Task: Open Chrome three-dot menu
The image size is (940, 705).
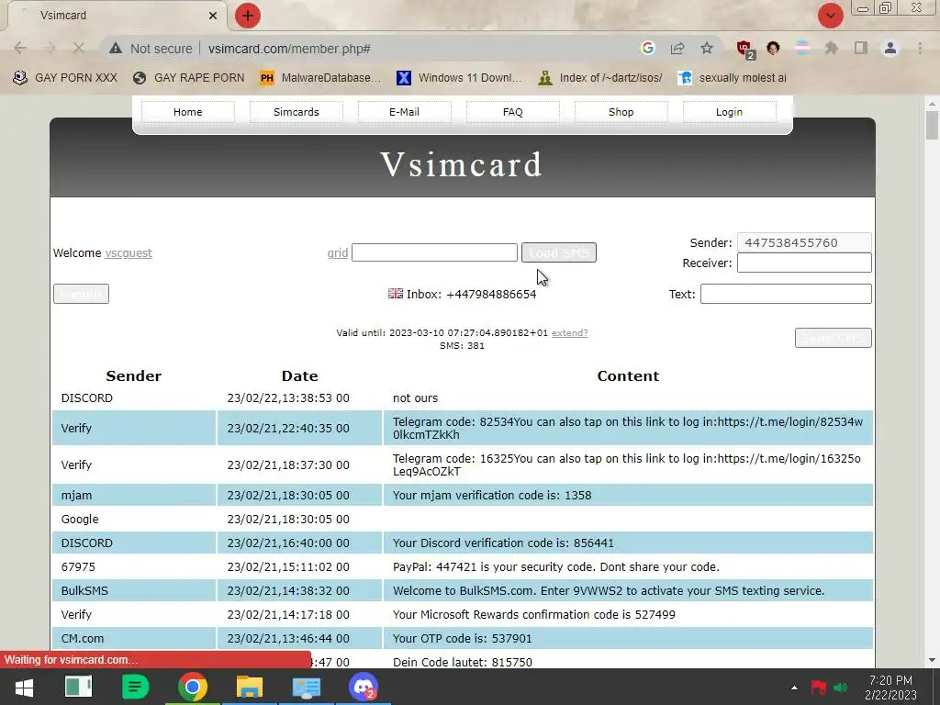Action: tap(920, 48)
